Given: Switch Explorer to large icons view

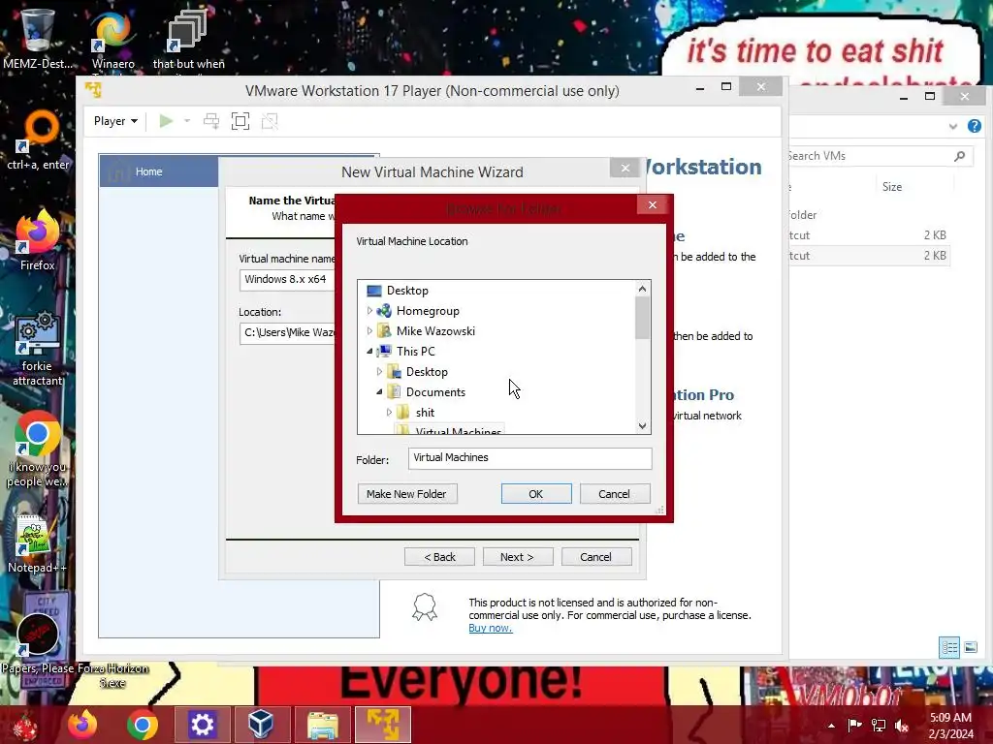Looking at the screenshot, I should pos(970,647).
